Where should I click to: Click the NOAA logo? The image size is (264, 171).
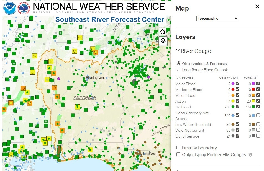point(10,8)
